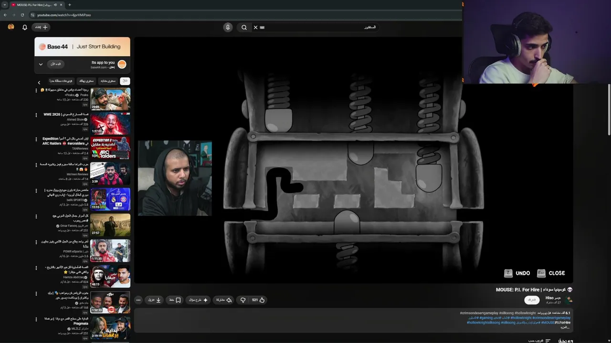
Task: Open the on-screen keyboard icon in search
Action: 262,27
